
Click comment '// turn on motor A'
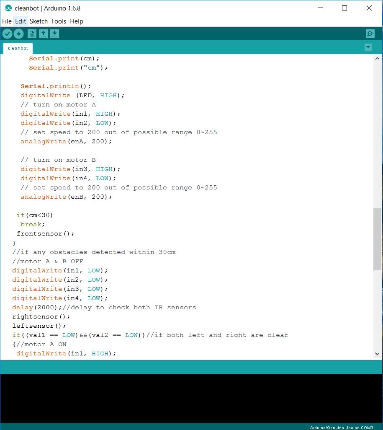point(58,104)
